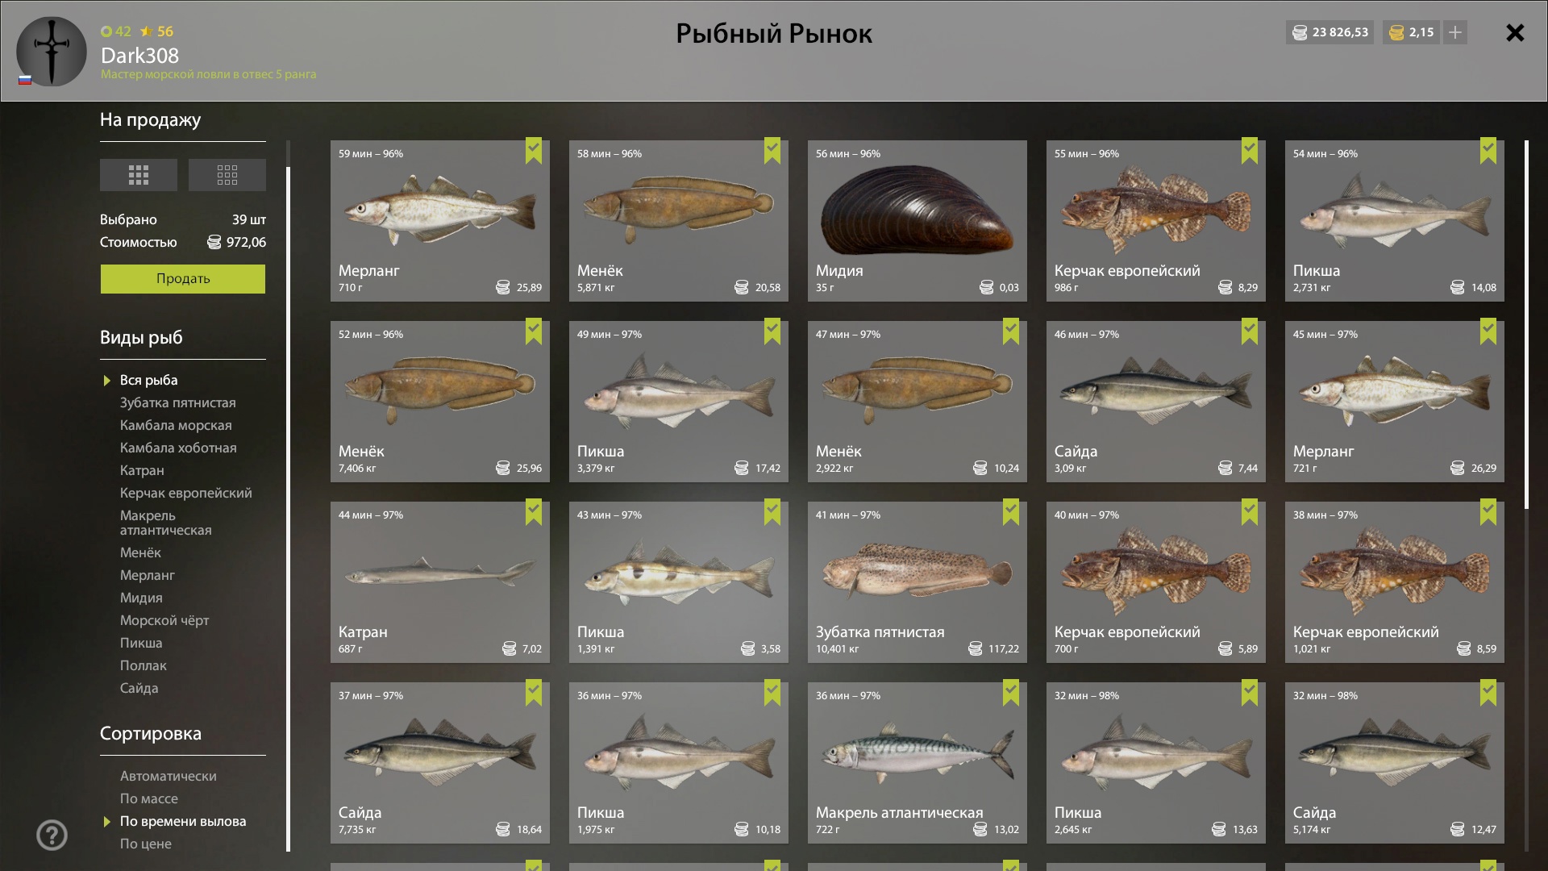Open the help question mark icon
This screenshot has height=871, width=1548.
pyautogui.click(x=52, y=836)
